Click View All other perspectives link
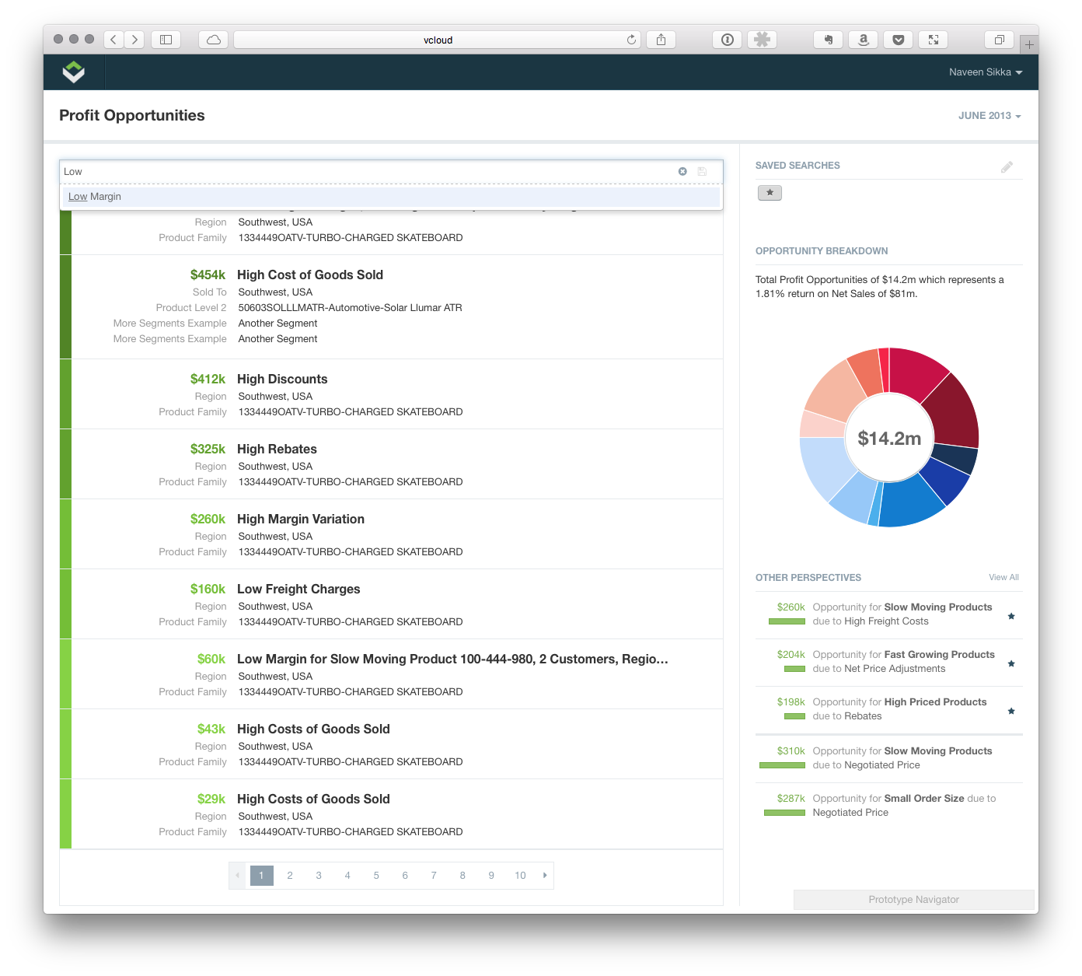The width and height of the screenshot is (1082, 976). [1003, 577]
